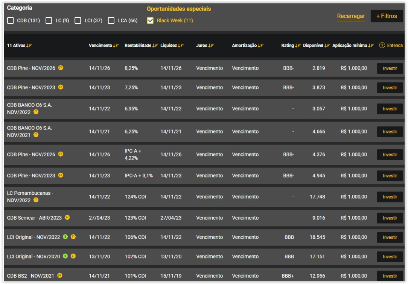Image resolution: width=408 pixels, height=284 pixels.
Task: Click the badge by LC Pernambucanas NOV/2022
Action: [36, 200]
